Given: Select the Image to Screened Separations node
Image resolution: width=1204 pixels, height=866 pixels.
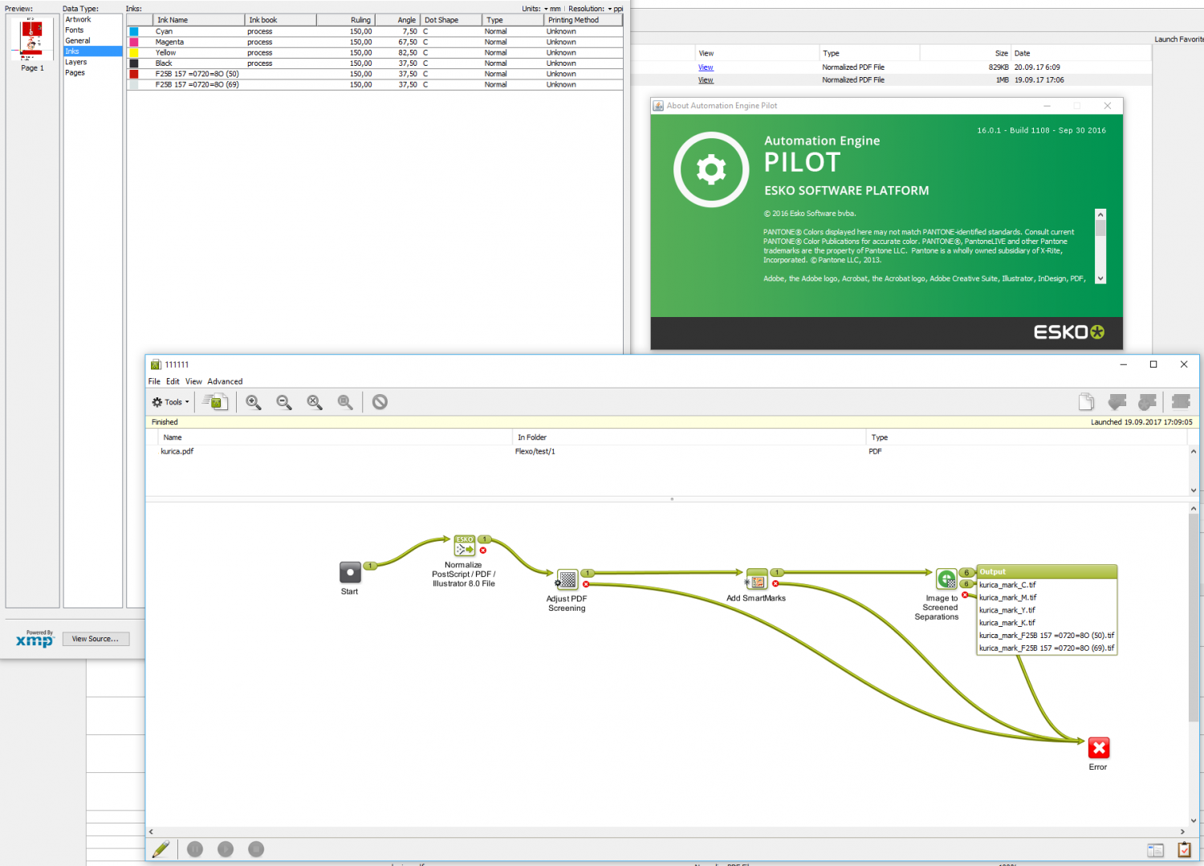Looking at the screenshot, I should (x=946, y=579).
